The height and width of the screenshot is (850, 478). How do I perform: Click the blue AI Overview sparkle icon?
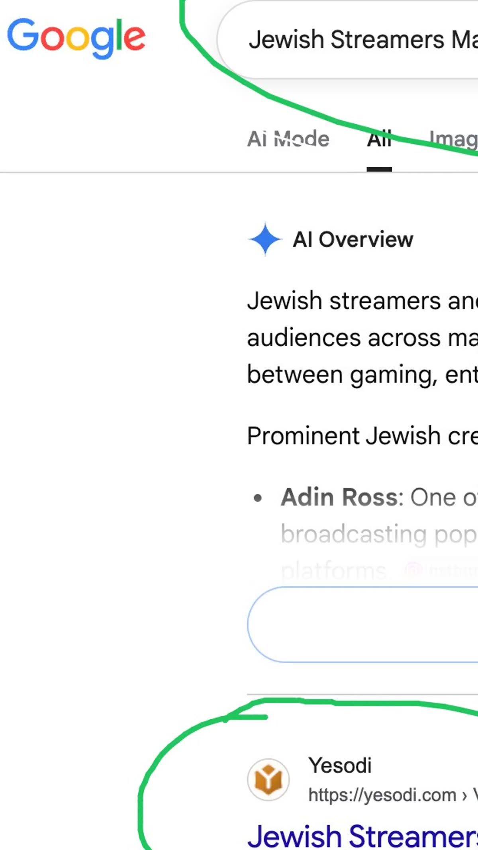tap(265, 239)
